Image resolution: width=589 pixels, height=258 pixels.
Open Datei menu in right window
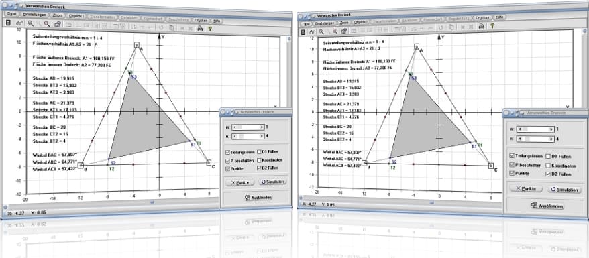point(305,23)
